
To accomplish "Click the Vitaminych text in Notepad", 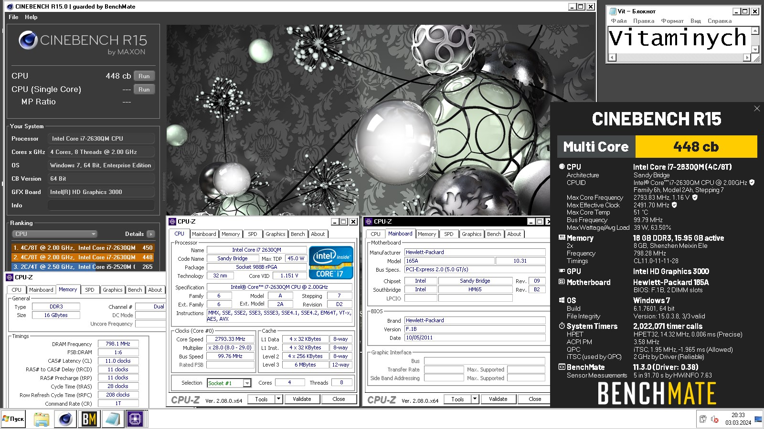I will [678, 38].
